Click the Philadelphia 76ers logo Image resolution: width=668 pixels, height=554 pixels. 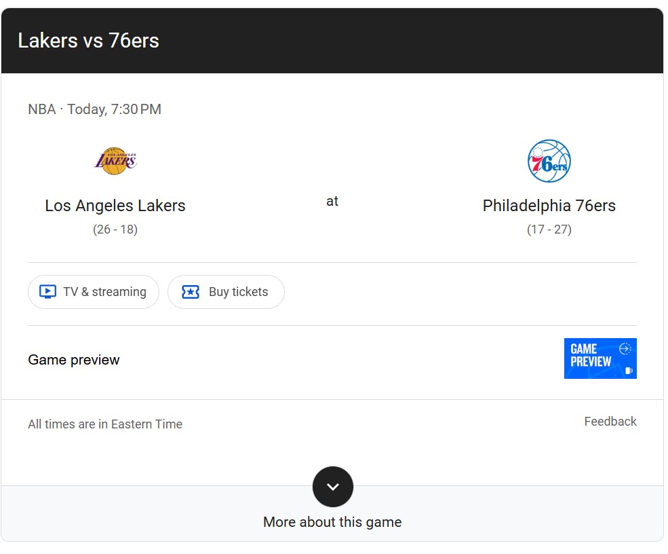tap(549, 161)
